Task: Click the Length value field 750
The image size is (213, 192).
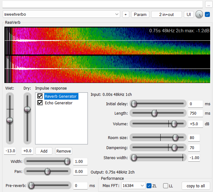Action: (x=195, y=113)
